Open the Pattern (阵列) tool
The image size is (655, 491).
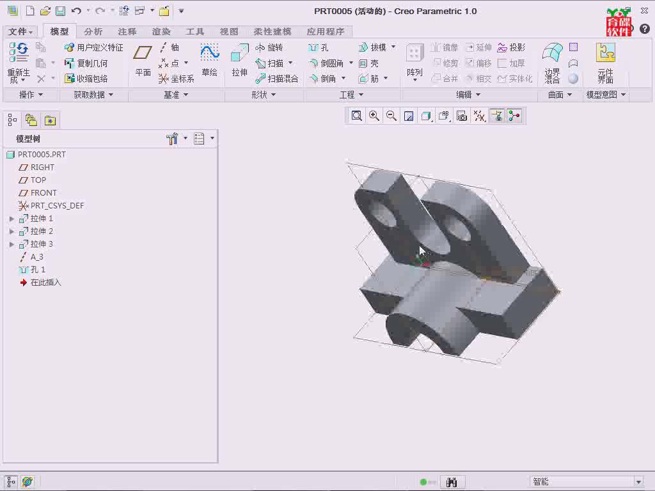[x=414, y=61]
